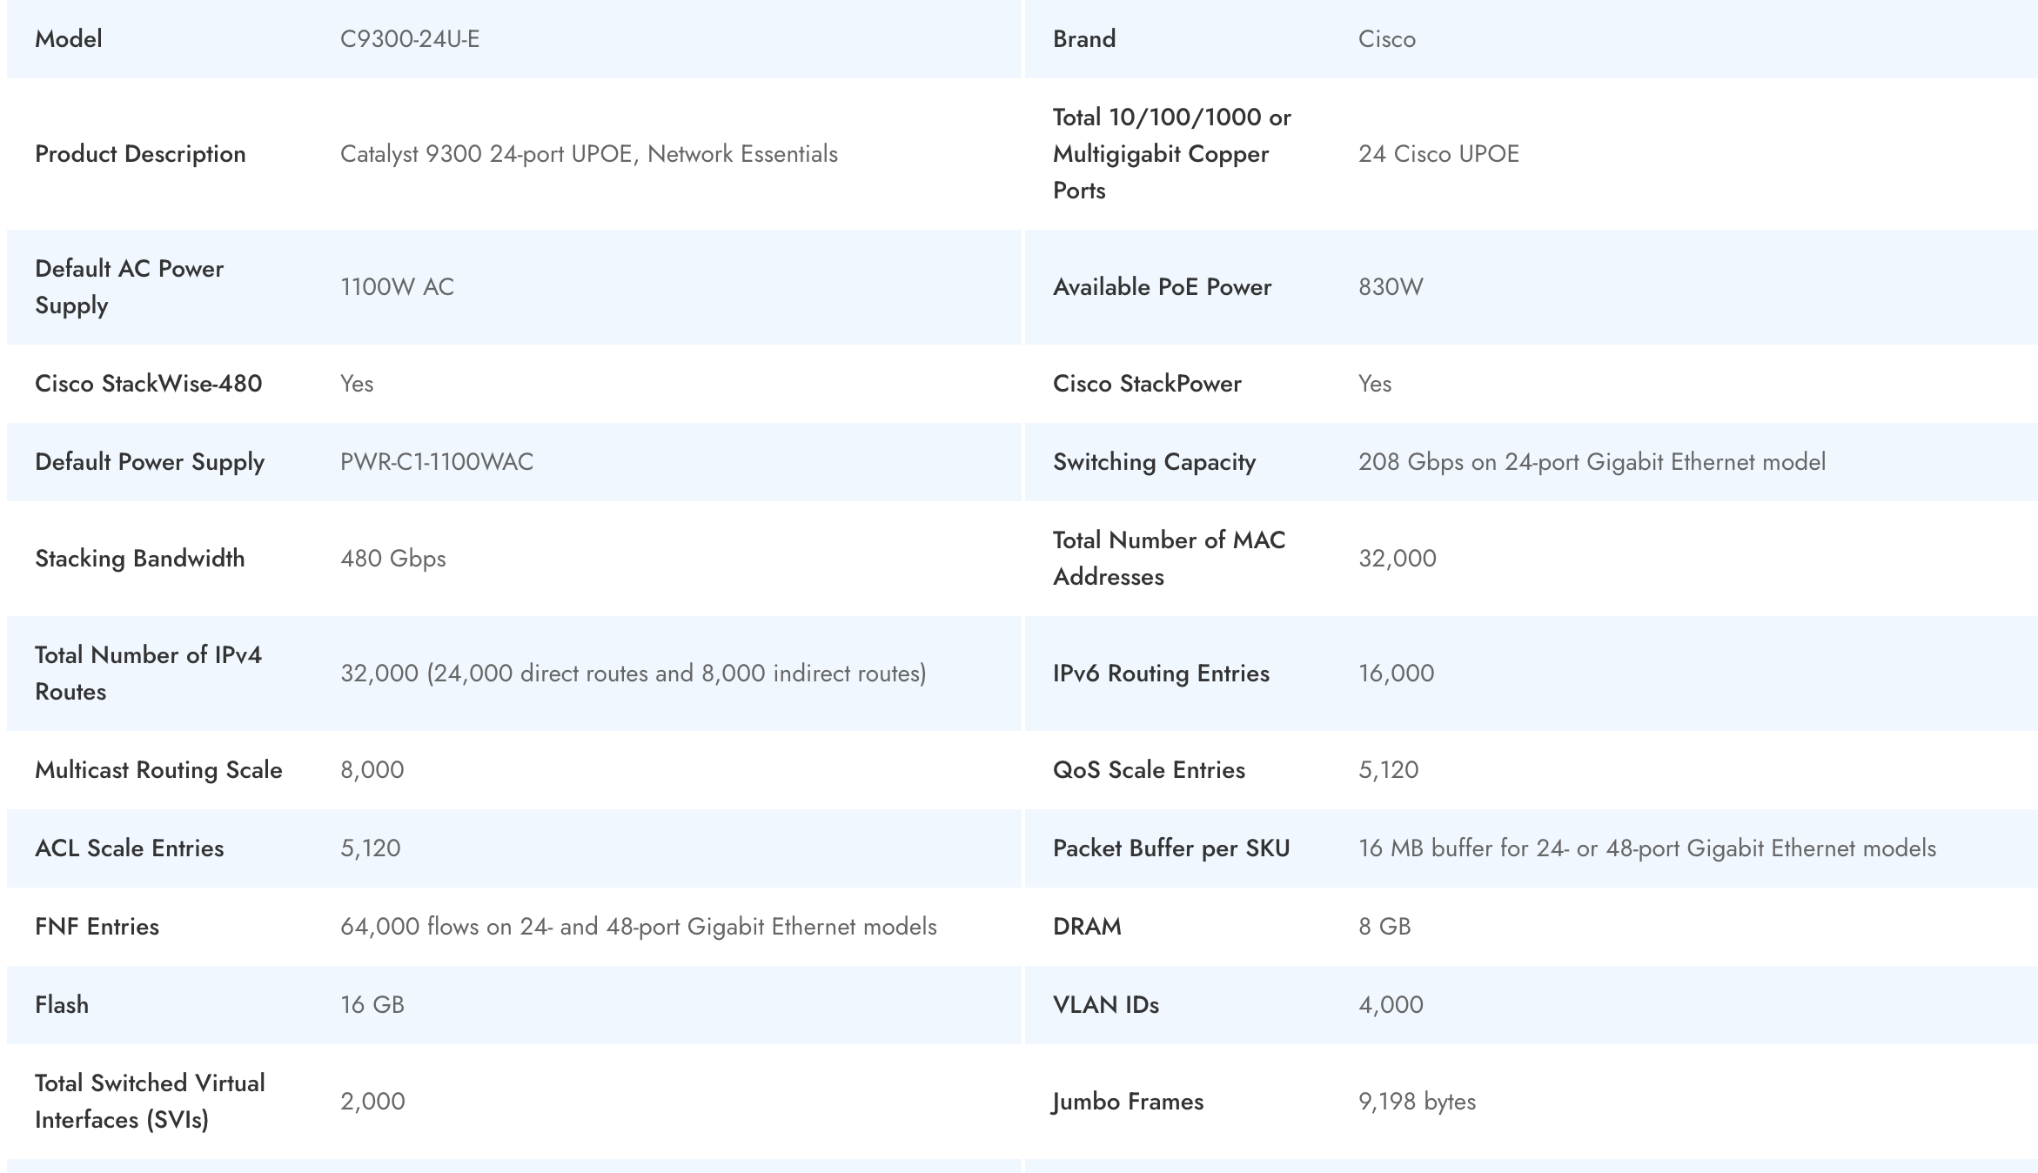Click the 32,000 MAC addresses value

[x=1397, y=559]
